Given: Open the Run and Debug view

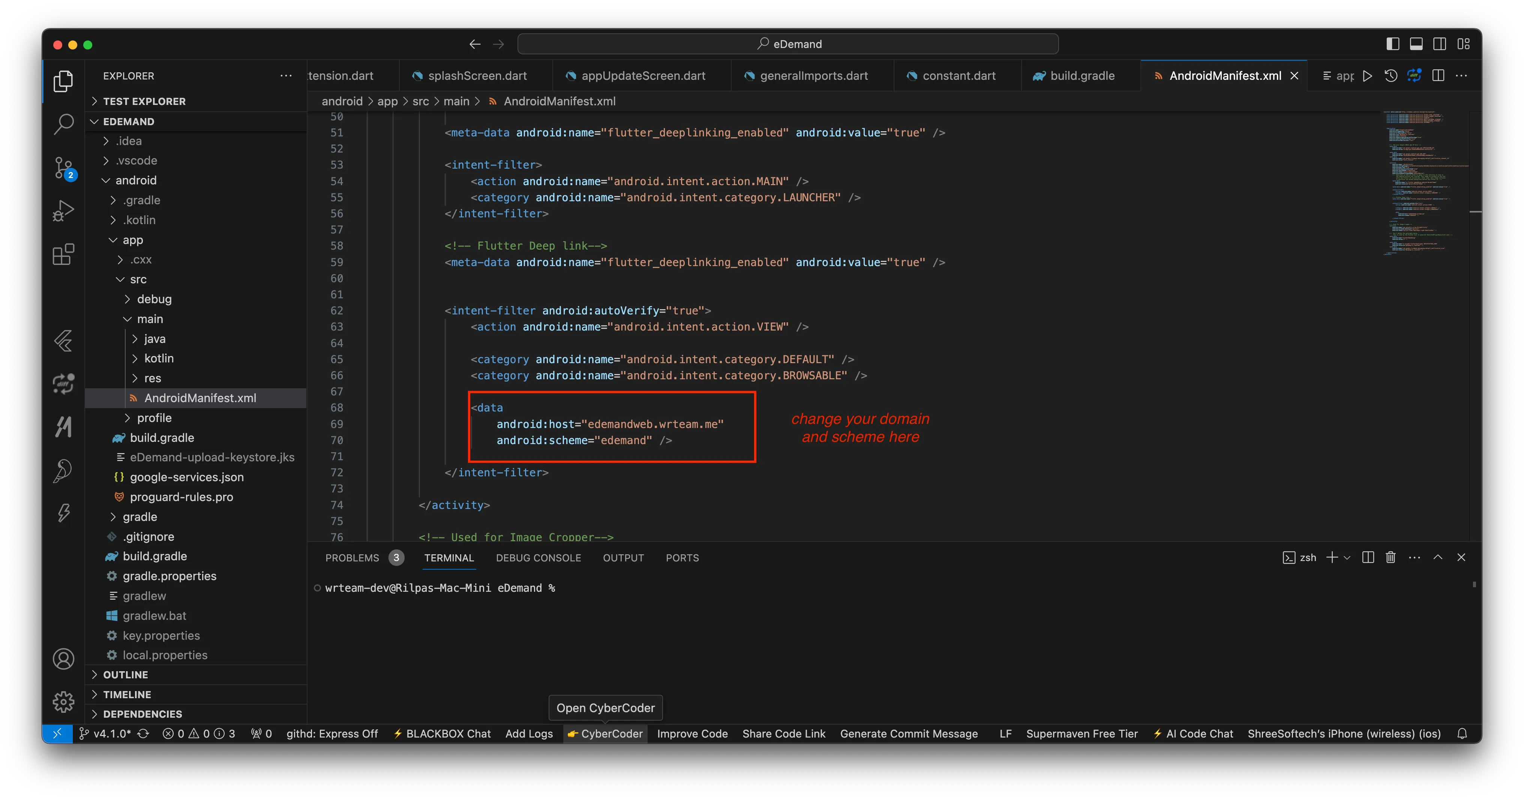Looking at the screenshot, I should (x=63, y=211).
